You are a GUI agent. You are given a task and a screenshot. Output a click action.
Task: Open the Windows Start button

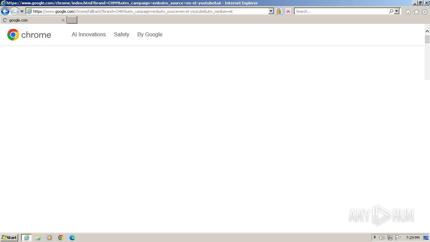tap(9, 238)
